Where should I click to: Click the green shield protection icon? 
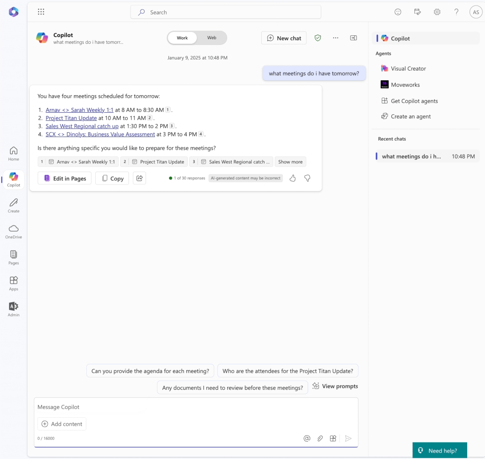(318, 38)
